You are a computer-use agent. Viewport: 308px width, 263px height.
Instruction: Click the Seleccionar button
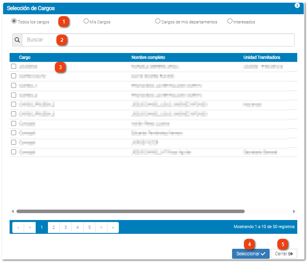[250, 254]
